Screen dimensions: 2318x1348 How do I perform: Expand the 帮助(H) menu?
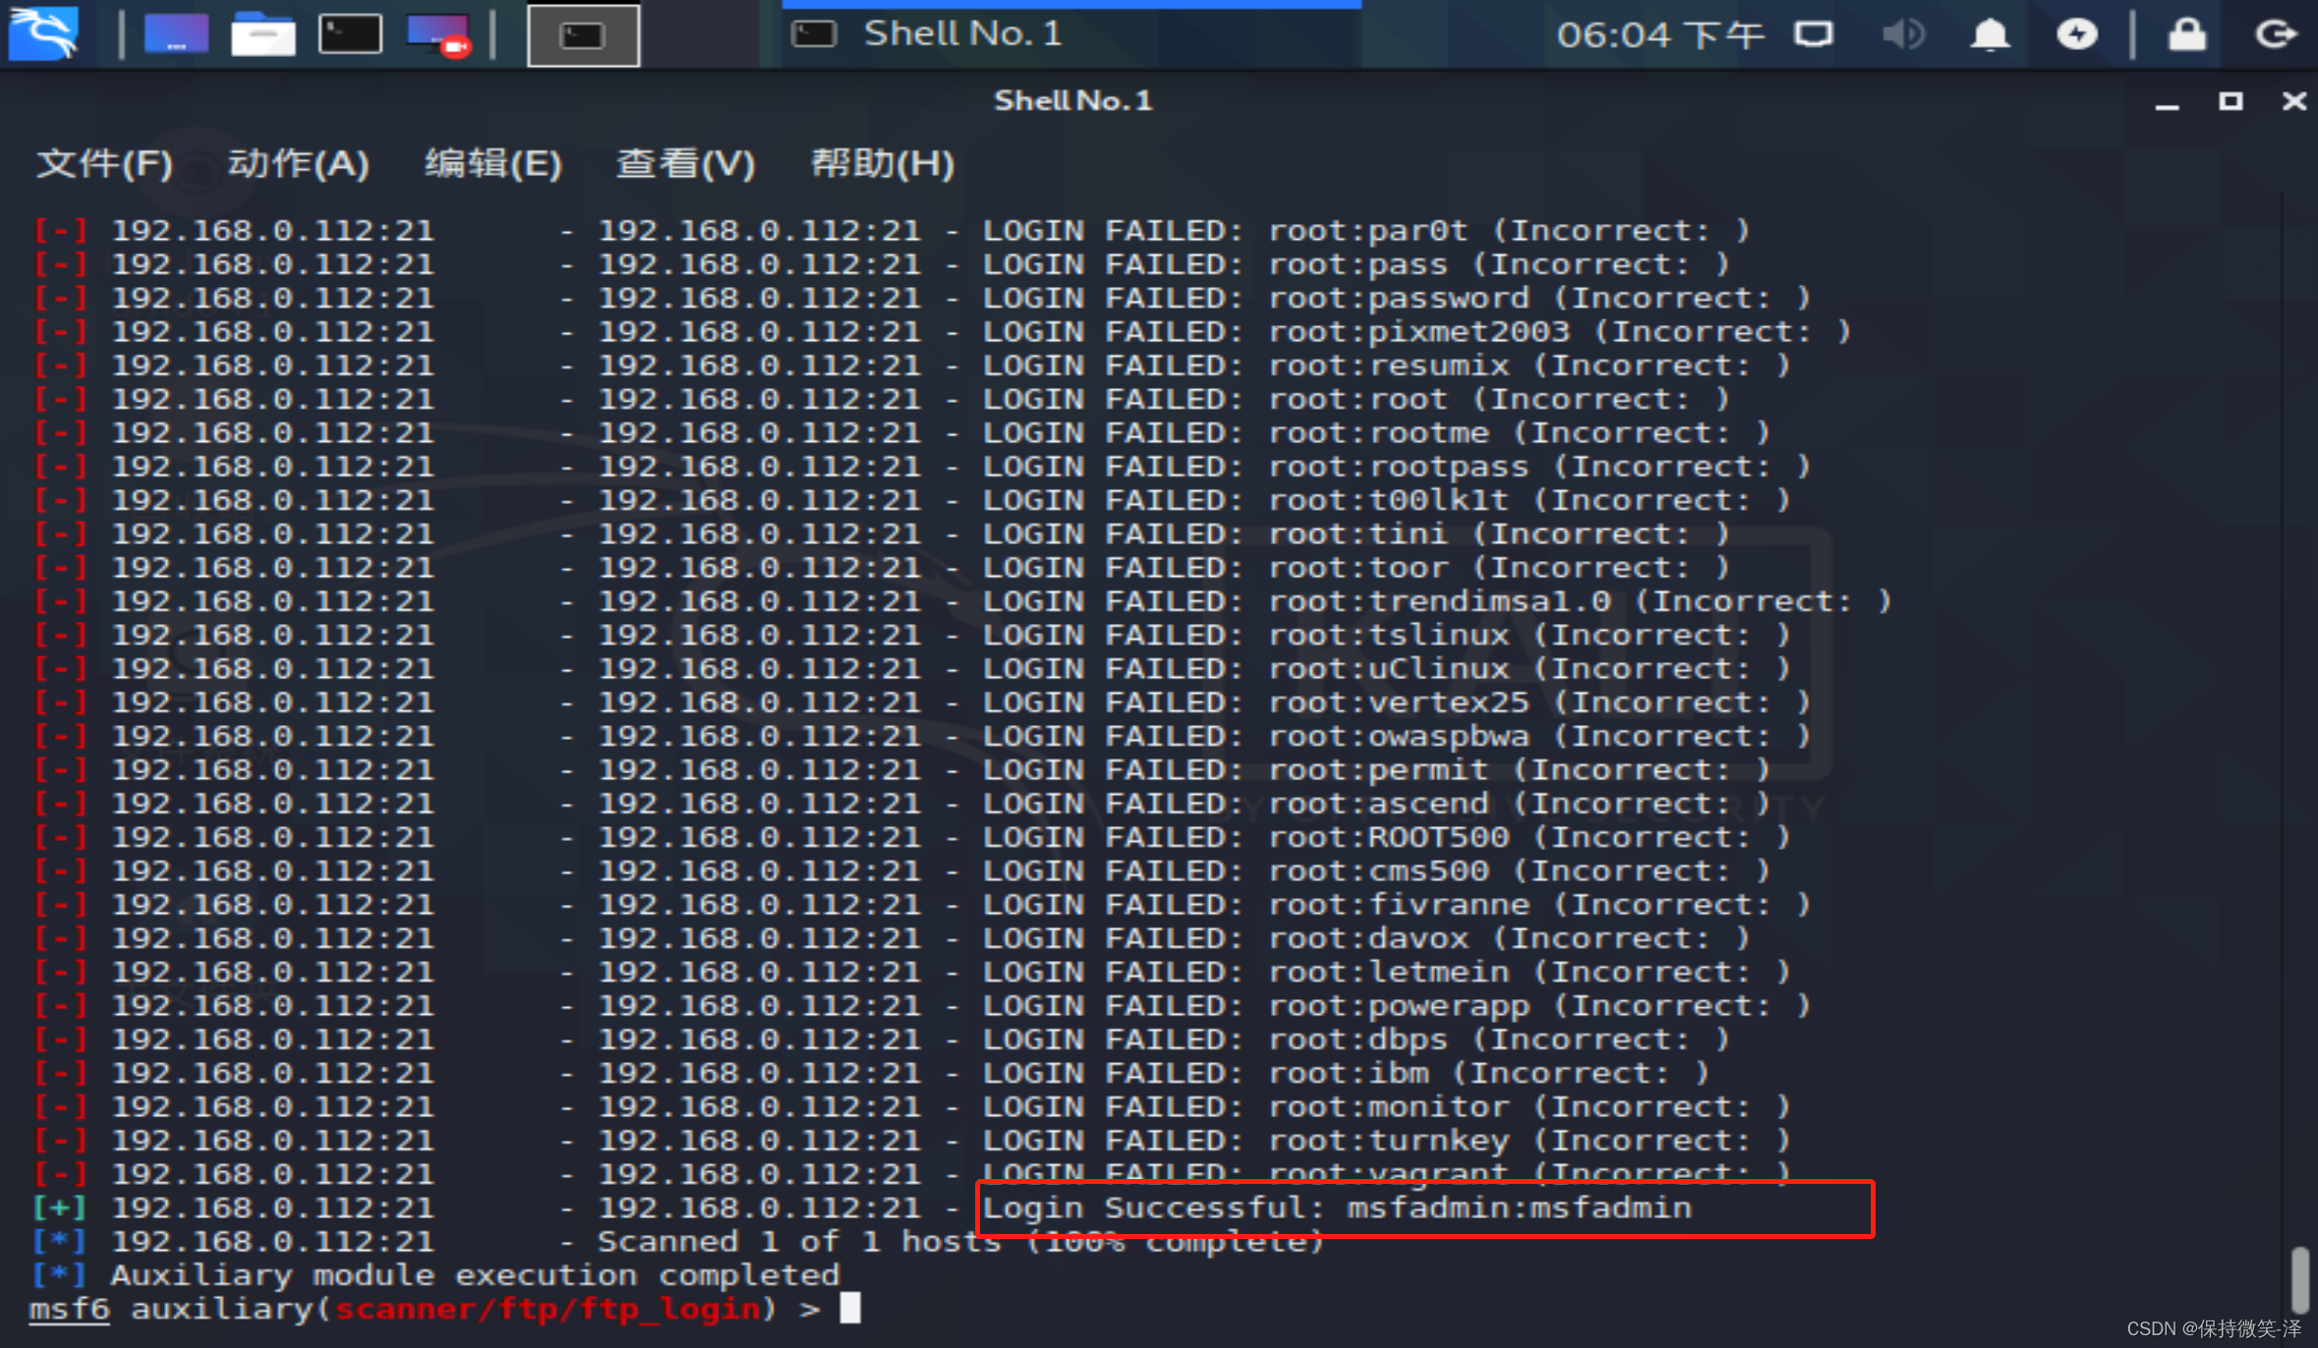(882, 163)
